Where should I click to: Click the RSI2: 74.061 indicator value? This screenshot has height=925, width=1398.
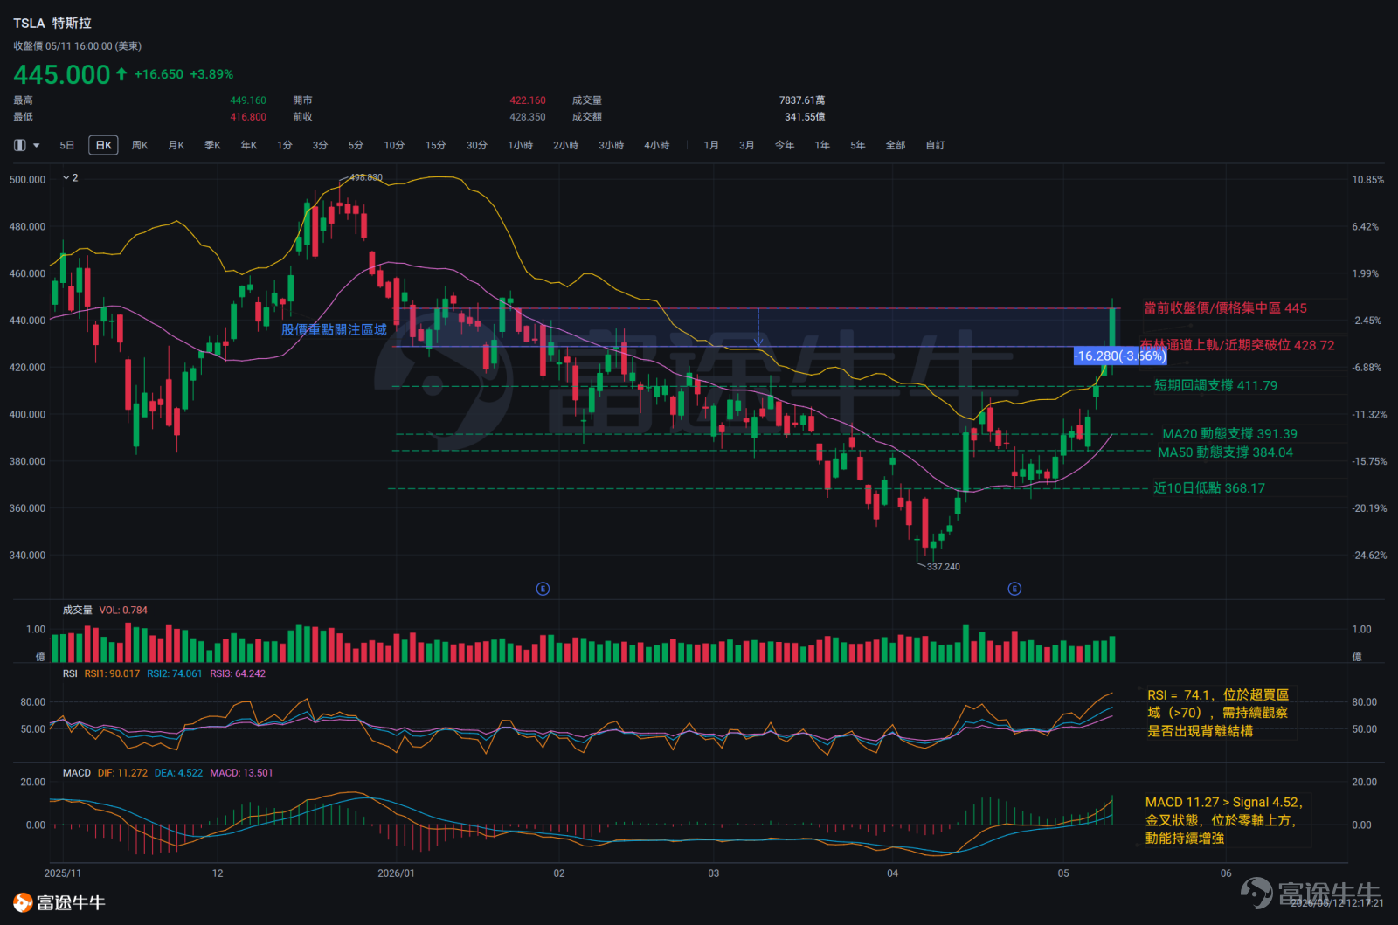(175, 673)
